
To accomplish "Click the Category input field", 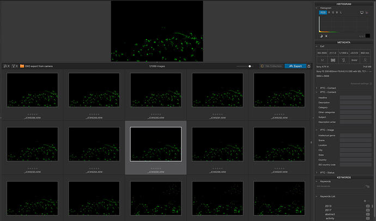I will point(356,108).
